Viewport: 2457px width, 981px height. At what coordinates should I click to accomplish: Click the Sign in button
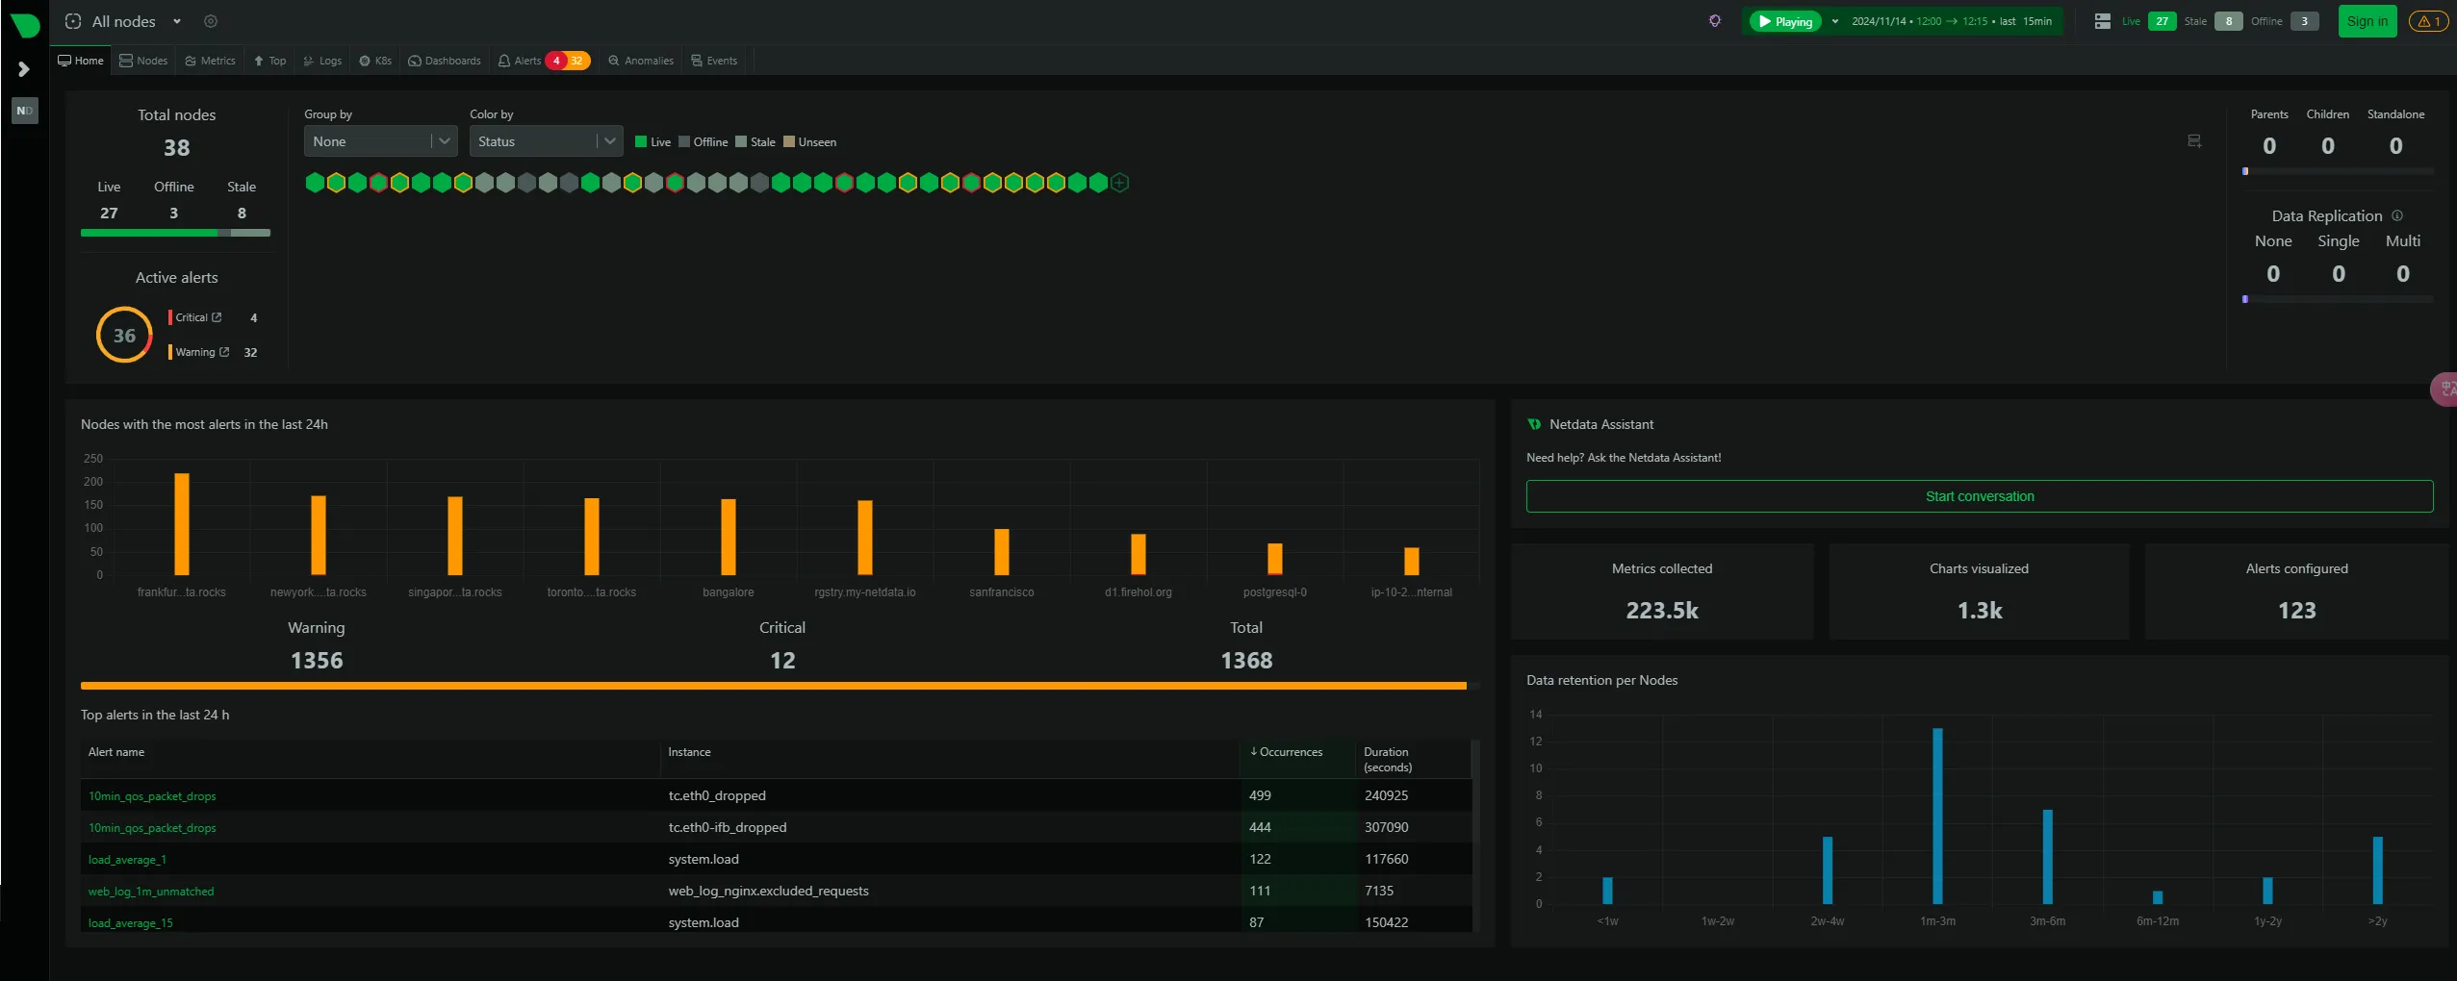(2366, 20)
